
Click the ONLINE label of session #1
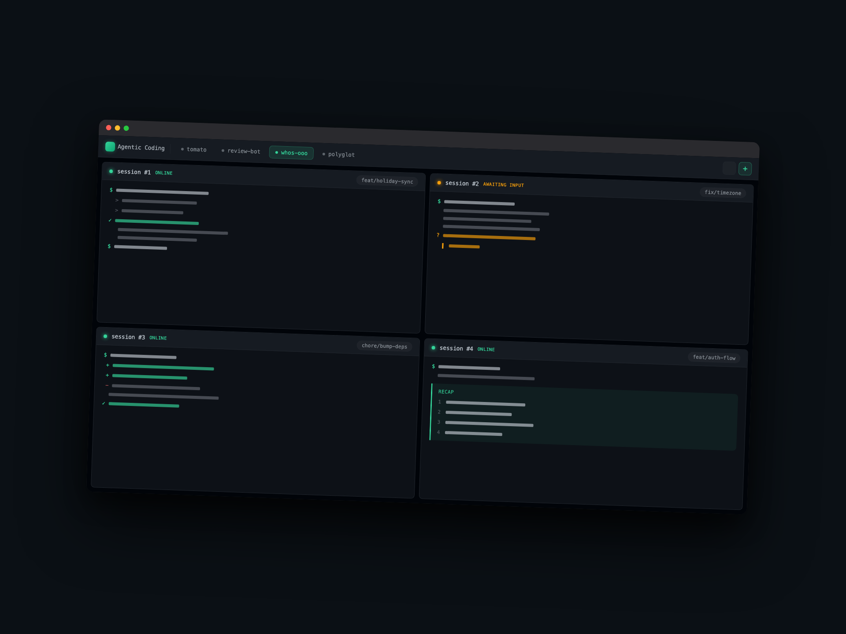coord(164,173)
